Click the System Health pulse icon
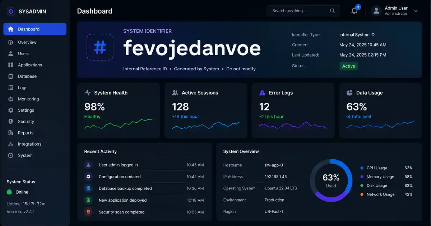The image size is (431, 226). point(88,93)
